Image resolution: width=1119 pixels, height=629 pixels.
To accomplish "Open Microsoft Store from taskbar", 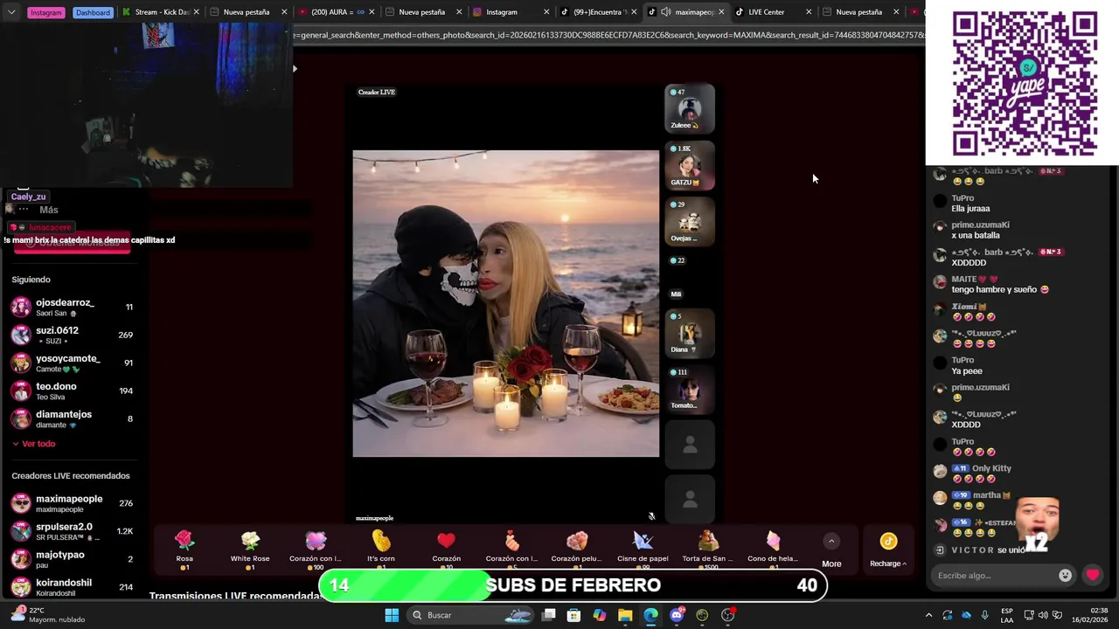I will 573,615.
